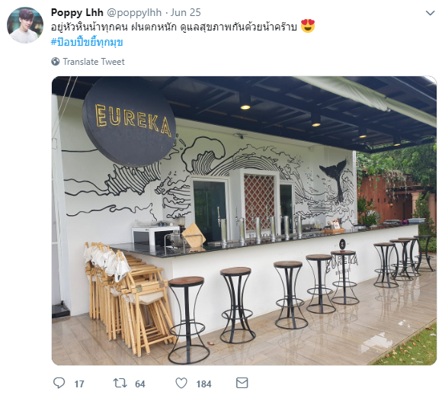442x395 pixels.
Task: Click the Thai tweet text body
Action: (x=174, y=27)
